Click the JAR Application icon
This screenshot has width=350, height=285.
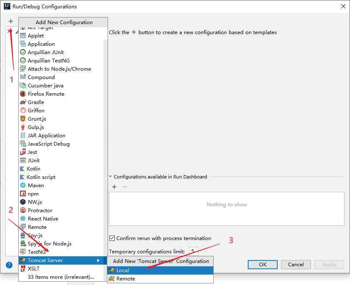click(x=23, y=135)
